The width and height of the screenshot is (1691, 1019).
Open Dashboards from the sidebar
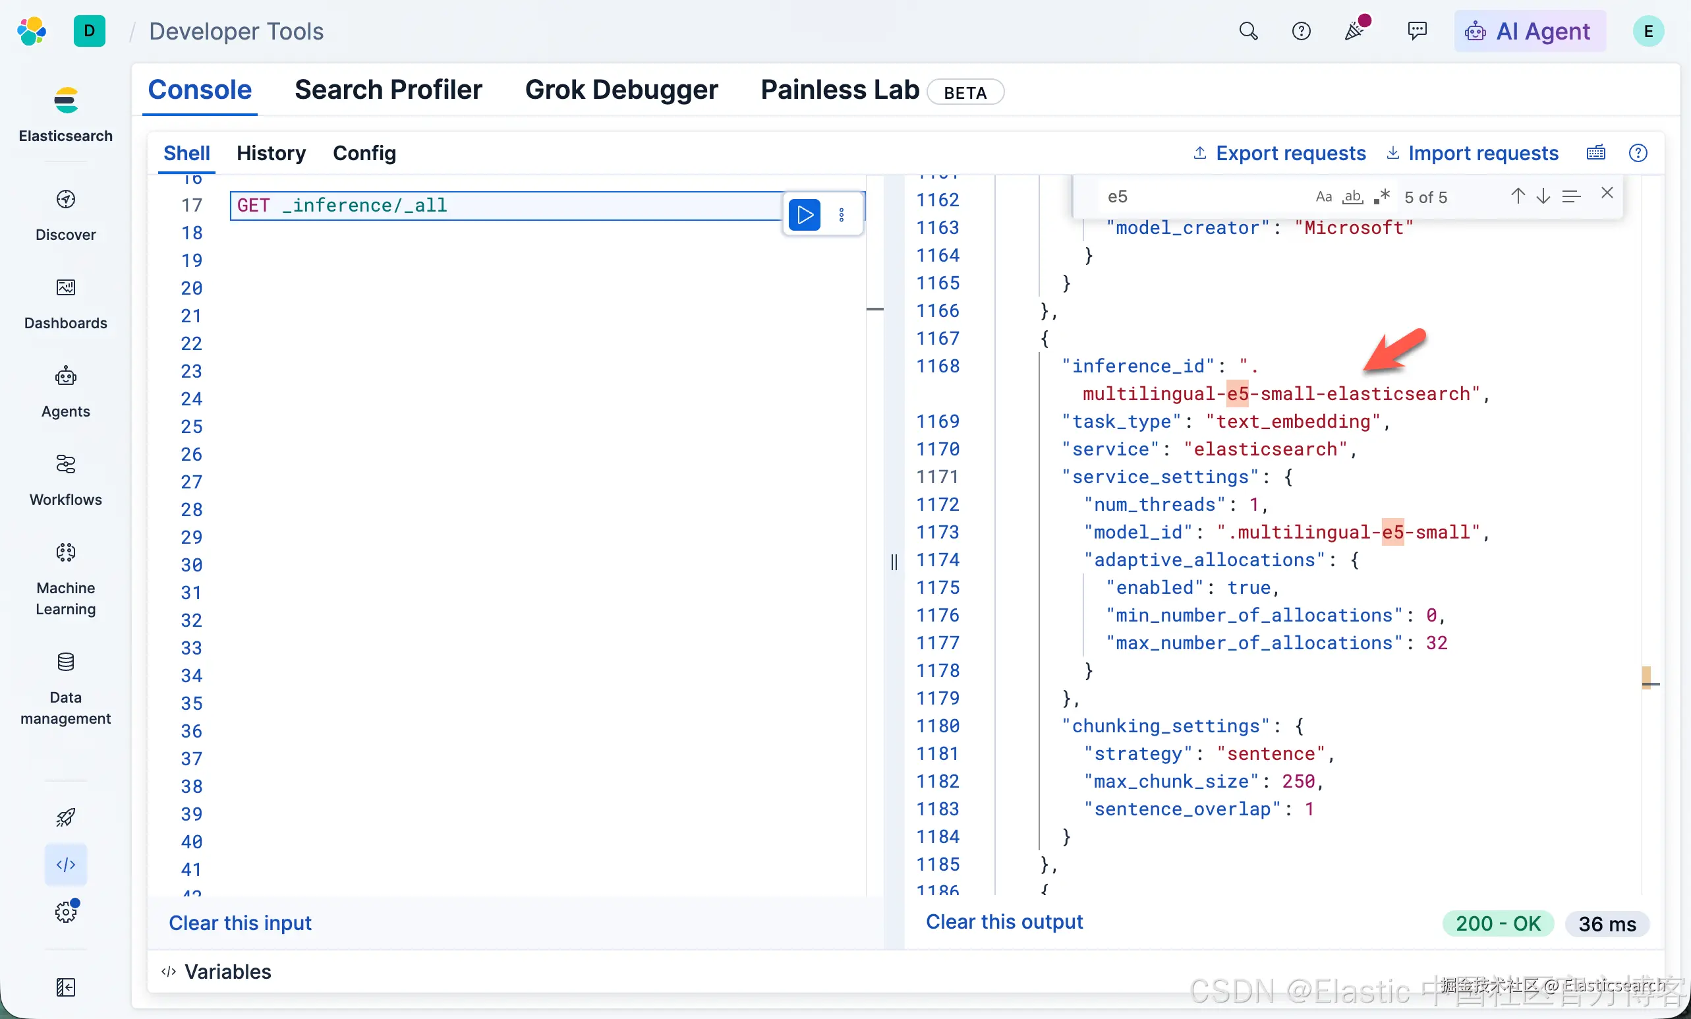pyautogui.click(x=66, y=304)
